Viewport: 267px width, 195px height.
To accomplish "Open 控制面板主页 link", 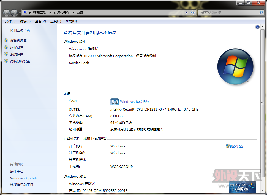I will pyautogui.click(x=20, y=31).
